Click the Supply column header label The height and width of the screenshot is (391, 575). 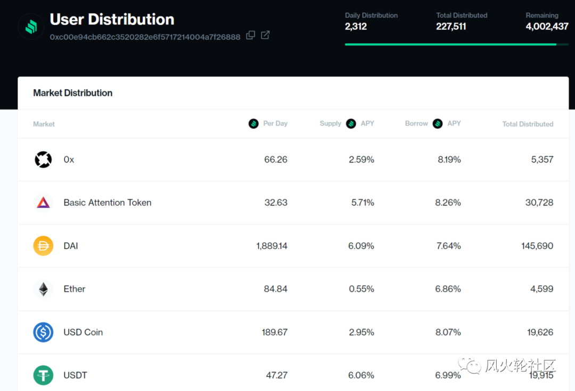(330, 124)
